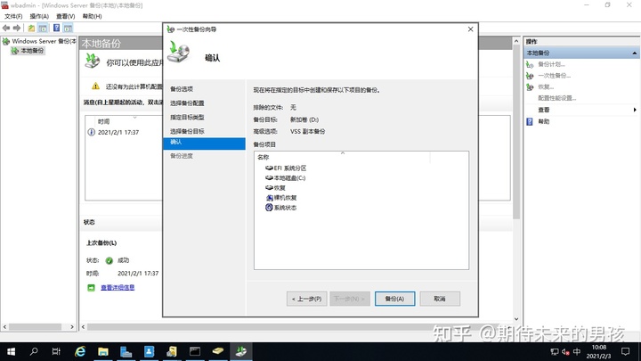Click the 时间 column header in the messages list
The width and height of the screenshot is (641, 361).
click(104, 121)
